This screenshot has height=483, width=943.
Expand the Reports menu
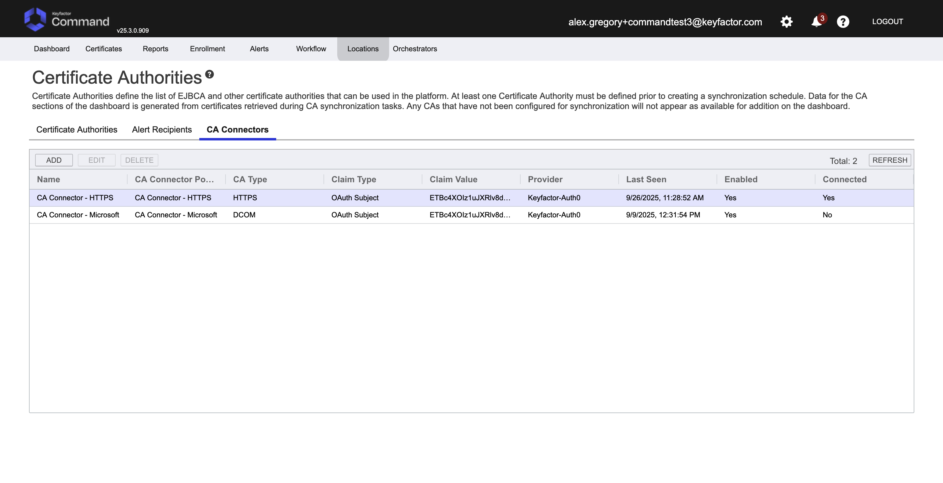[x=155, y=49]
